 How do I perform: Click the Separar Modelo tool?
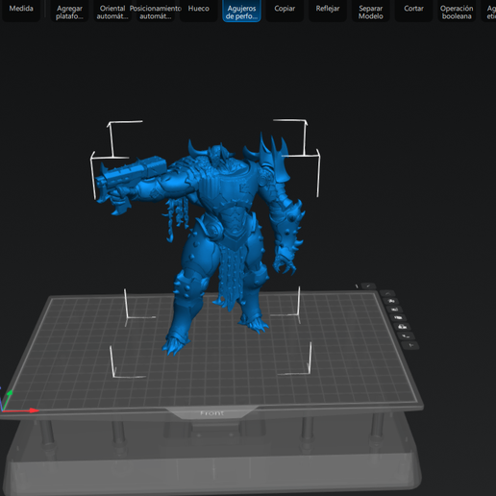(x=371, y=11)
